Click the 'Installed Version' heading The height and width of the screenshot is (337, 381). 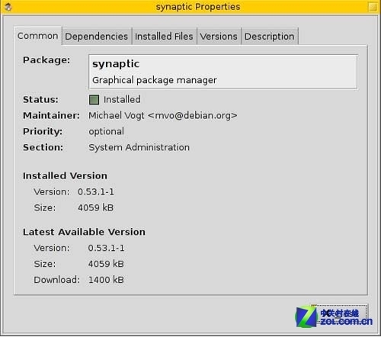click(x=65, y=176)
